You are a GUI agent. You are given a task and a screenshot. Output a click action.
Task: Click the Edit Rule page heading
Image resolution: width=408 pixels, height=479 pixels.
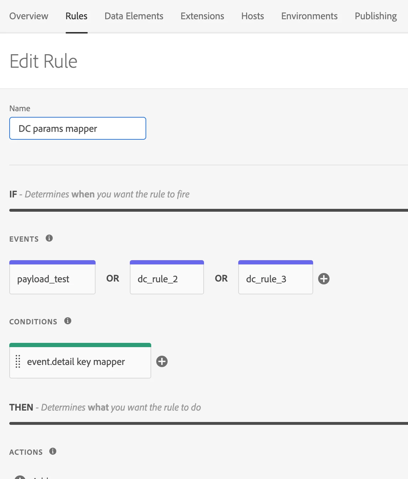pyautogui.click(x=44, y=61)
